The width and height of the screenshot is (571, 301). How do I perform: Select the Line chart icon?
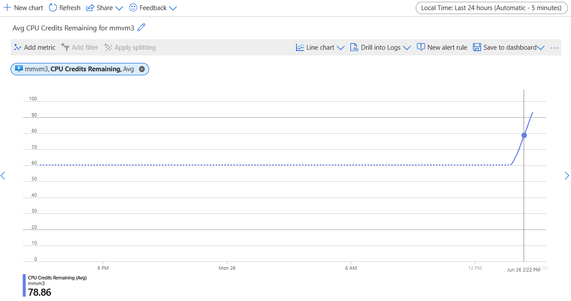[300, 47]
